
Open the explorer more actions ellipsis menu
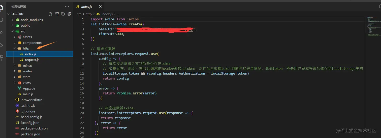point(67,7)
